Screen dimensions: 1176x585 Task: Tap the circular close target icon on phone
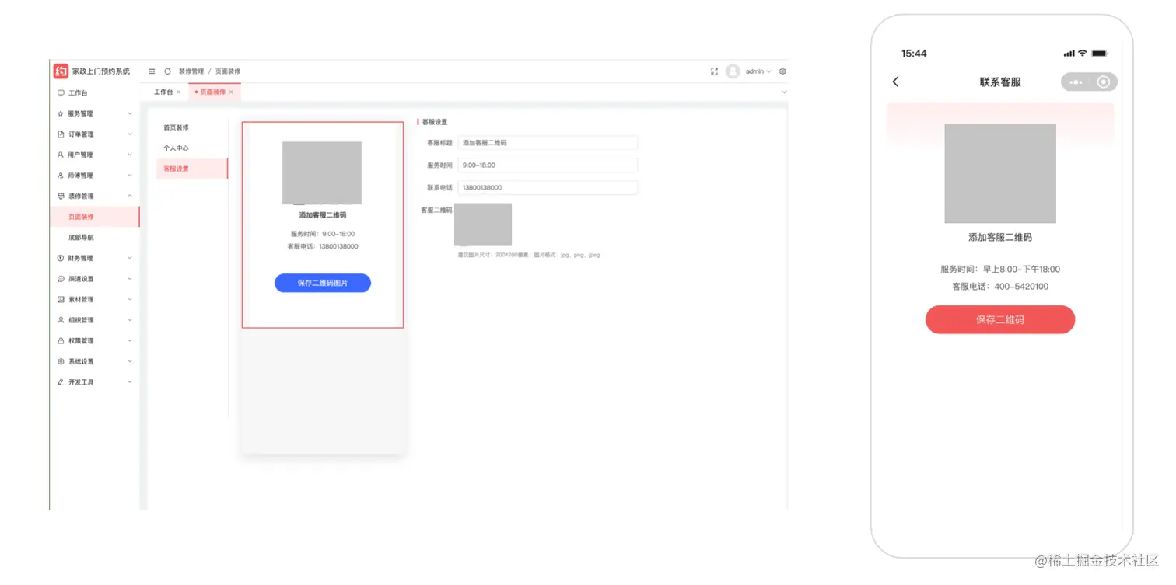coord(1103,82)
